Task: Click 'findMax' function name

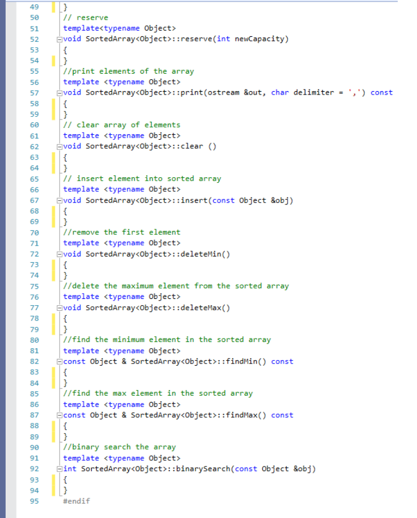Action: [241, 416]
